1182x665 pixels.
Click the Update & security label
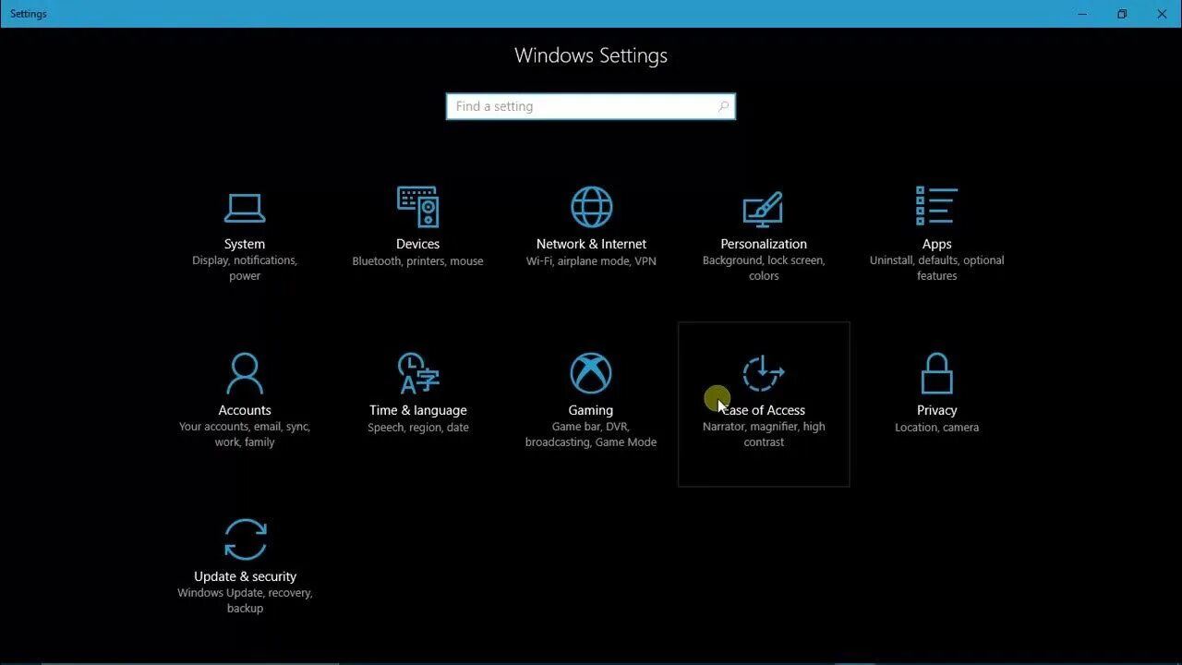click(x=245, y=576)
